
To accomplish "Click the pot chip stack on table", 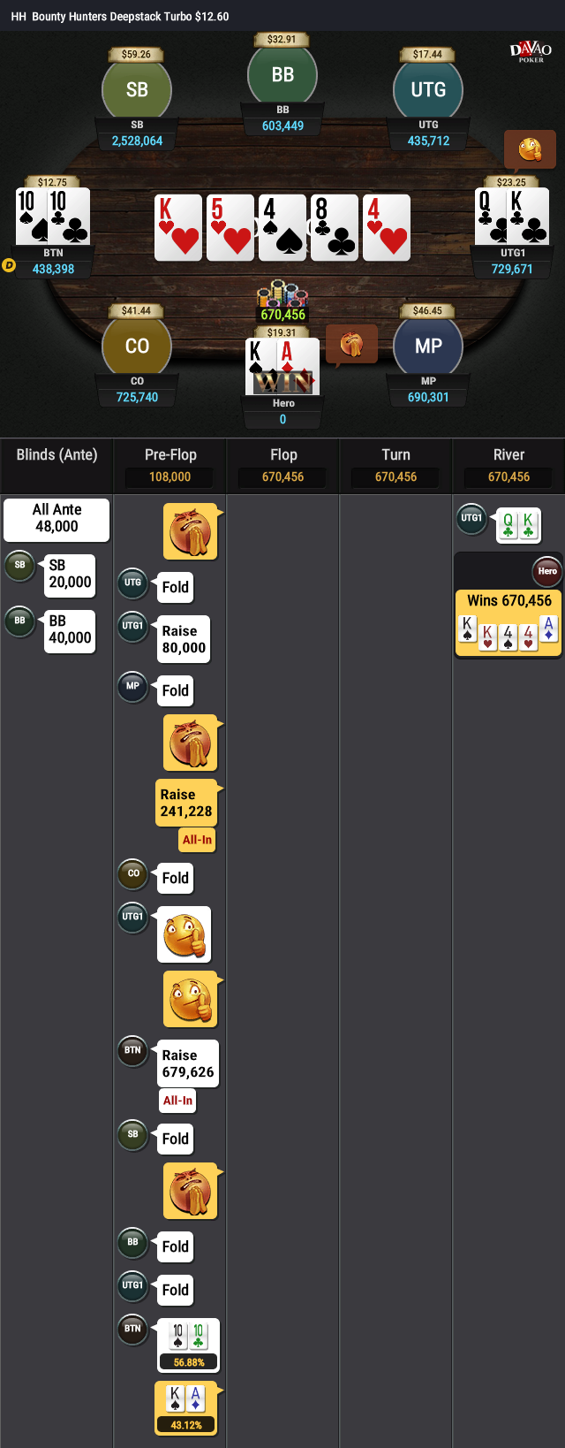I will coord(282,301).
